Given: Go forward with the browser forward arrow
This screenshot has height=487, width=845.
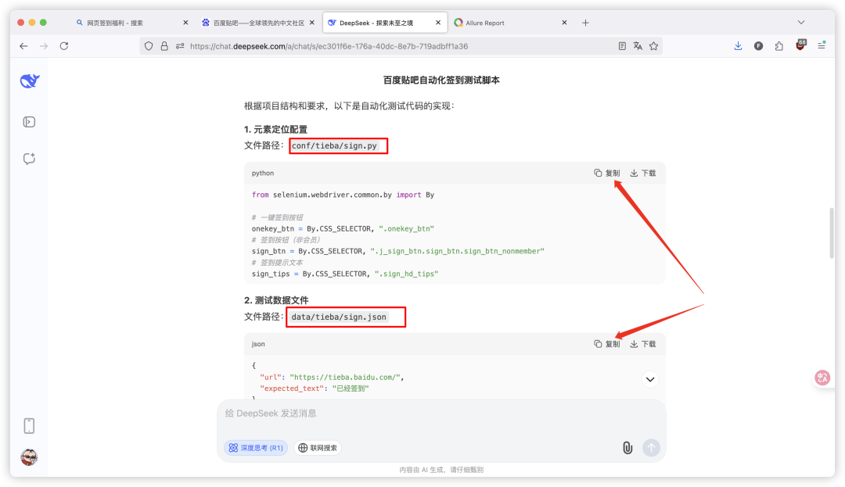Looking at the screenshot, I should click(x=44, y=46).
